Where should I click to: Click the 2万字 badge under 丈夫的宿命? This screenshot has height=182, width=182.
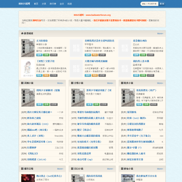click(x=54, y=55)
